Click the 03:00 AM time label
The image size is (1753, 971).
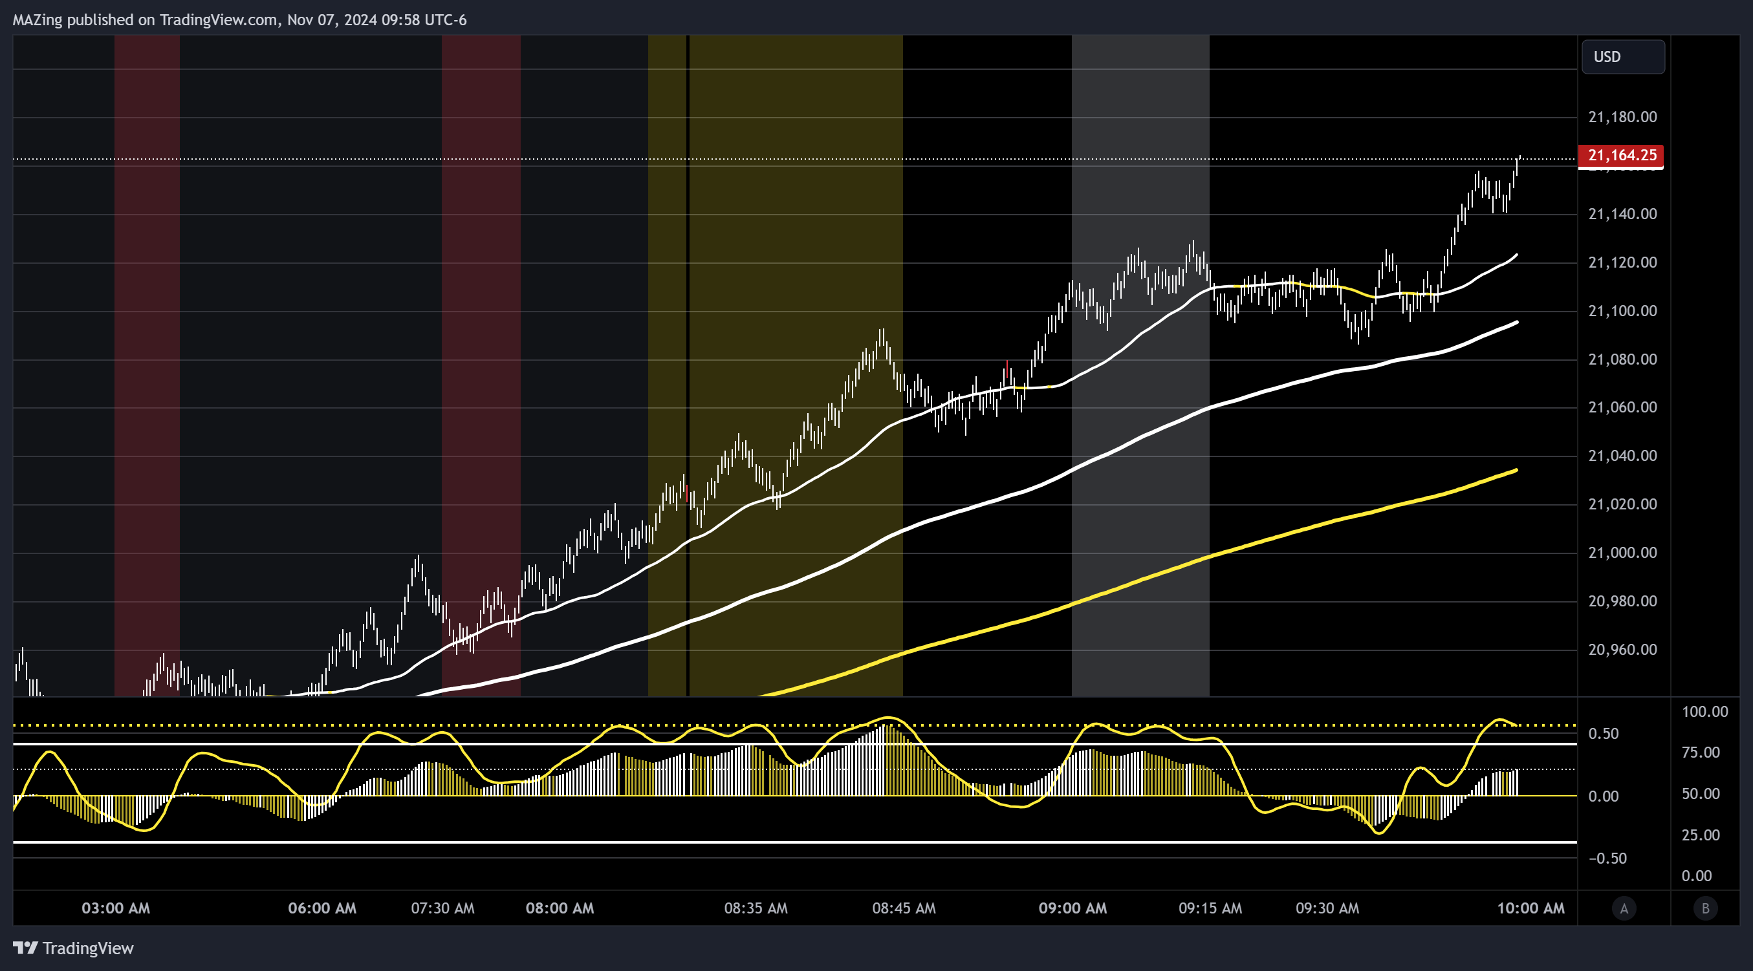click(116, 908)
